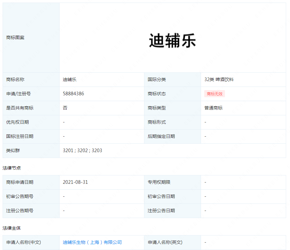Click the 申请人名称(英文) label

pyautogui.click(x=165, y=242)
